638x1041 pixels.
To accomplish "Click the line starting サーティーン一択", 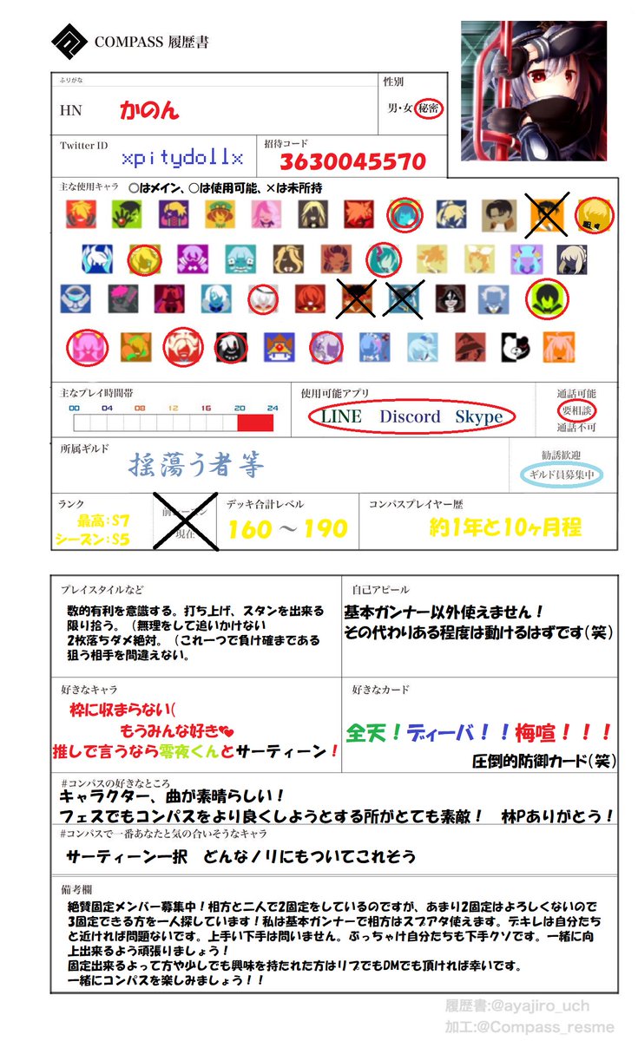I will pos(240,856).
